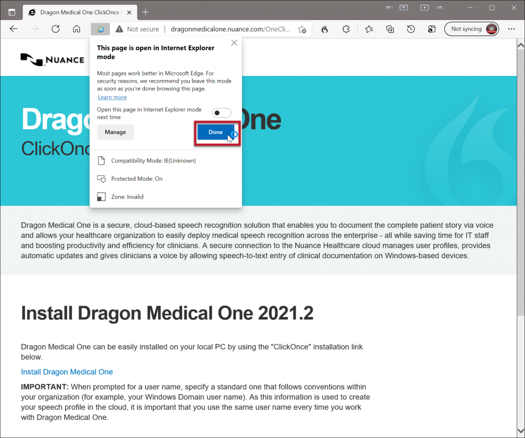Open the Favorites list

coord(369,29)
